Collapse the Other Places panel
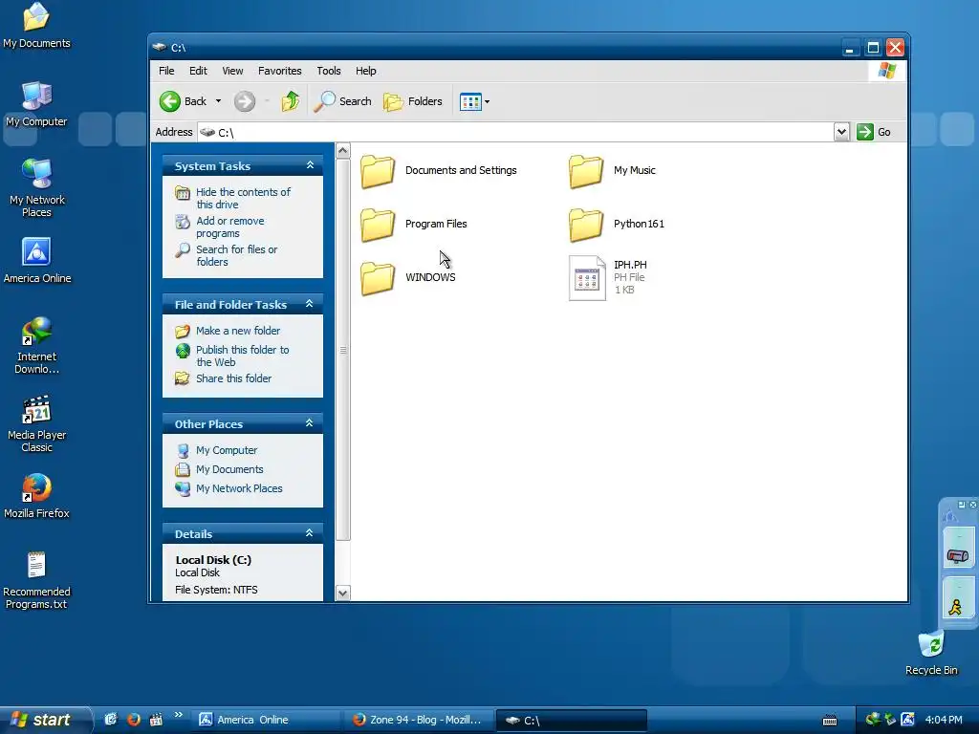 tap(309, 423)
